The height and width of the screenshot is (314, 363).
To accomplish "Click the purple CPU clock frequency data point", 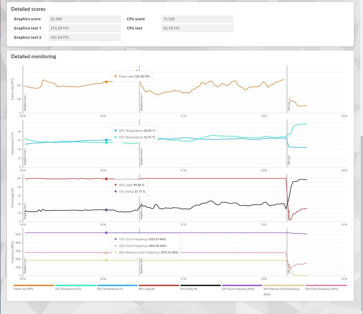I will click(x=106, y=233).
